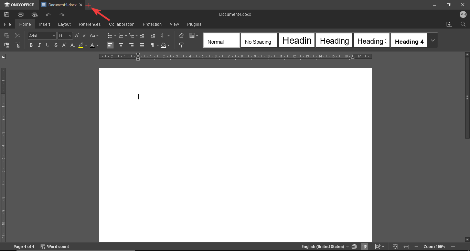This screenshot has width=470, height=251.
Task: Click the Fit to width icon
Action: point(406,247)
